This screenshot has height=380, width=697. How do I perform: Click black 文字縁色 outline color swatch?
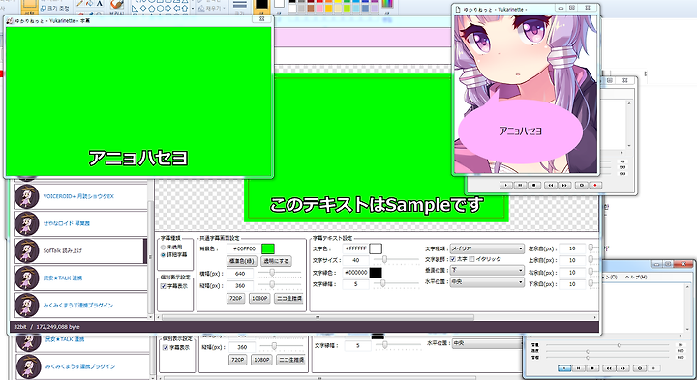[x=376, y=272]
